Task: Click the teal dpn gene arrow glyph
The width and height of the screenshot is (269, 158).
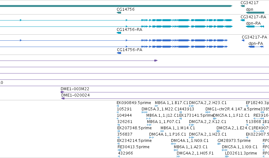Action: [x=255, y=13]
